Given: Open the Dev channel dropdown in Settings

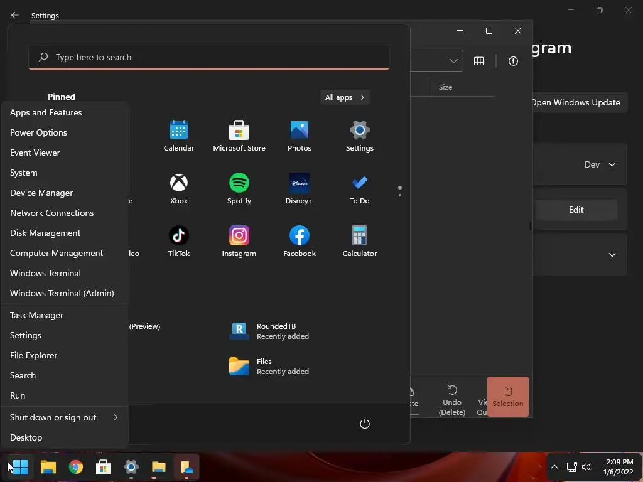Looking at the screenshot, I should 600,164.
